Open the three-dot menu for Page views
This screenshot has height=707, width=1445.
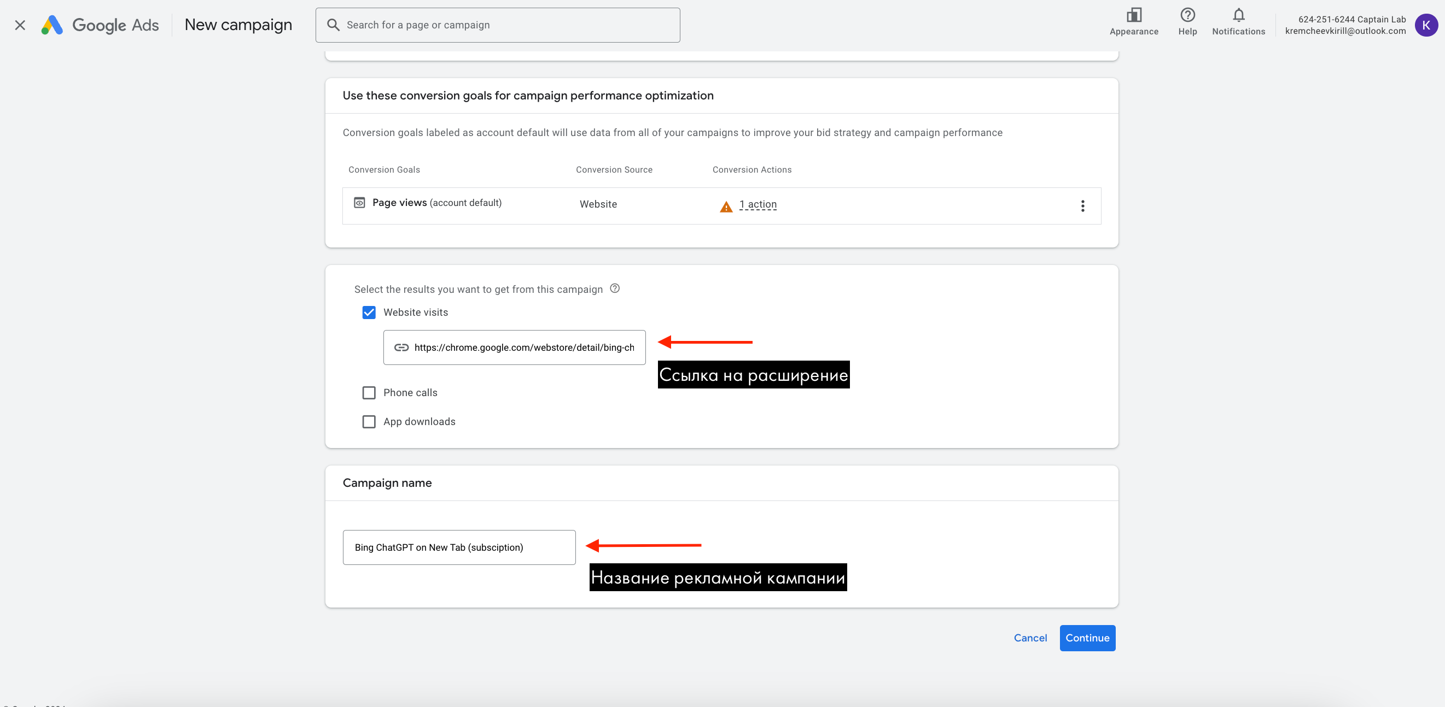pyautogui.click(x=1082, y=205)
